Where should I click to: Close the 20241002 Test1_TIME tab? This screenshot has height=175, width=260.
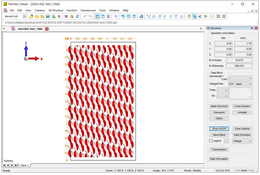[x=47, y=29]
